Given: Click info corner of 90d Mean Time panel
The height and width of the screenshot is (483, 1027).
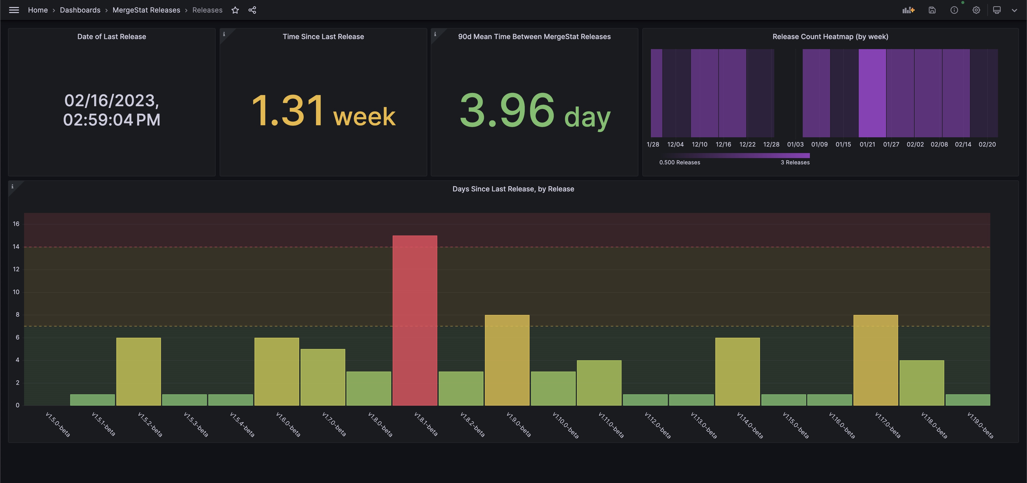Looking at the screenshot, I should [435, 34].
